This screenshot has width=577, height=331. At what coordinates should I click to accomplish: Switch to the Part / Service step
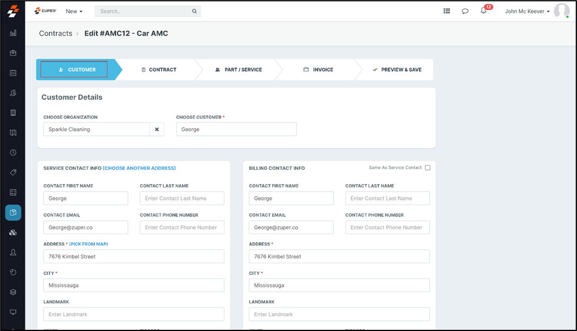[x=239, y=69]
